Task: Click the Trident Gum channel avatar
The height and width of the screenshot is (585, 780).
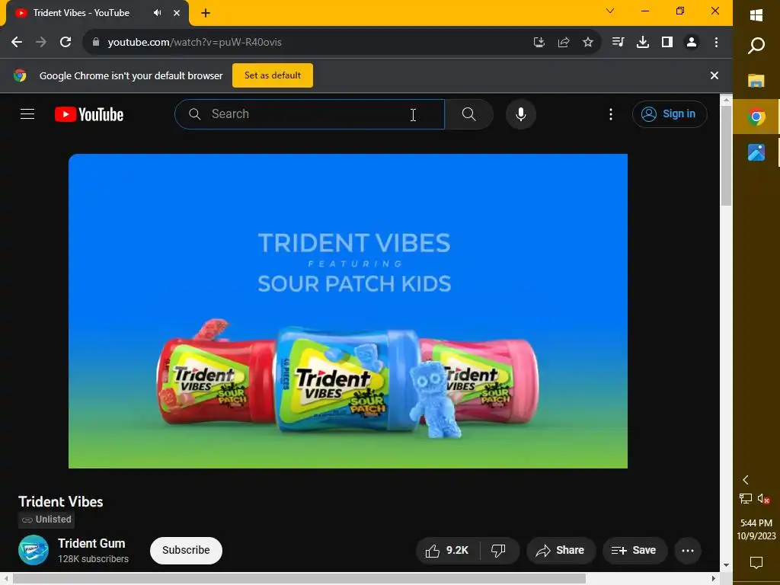Action: 34,550
